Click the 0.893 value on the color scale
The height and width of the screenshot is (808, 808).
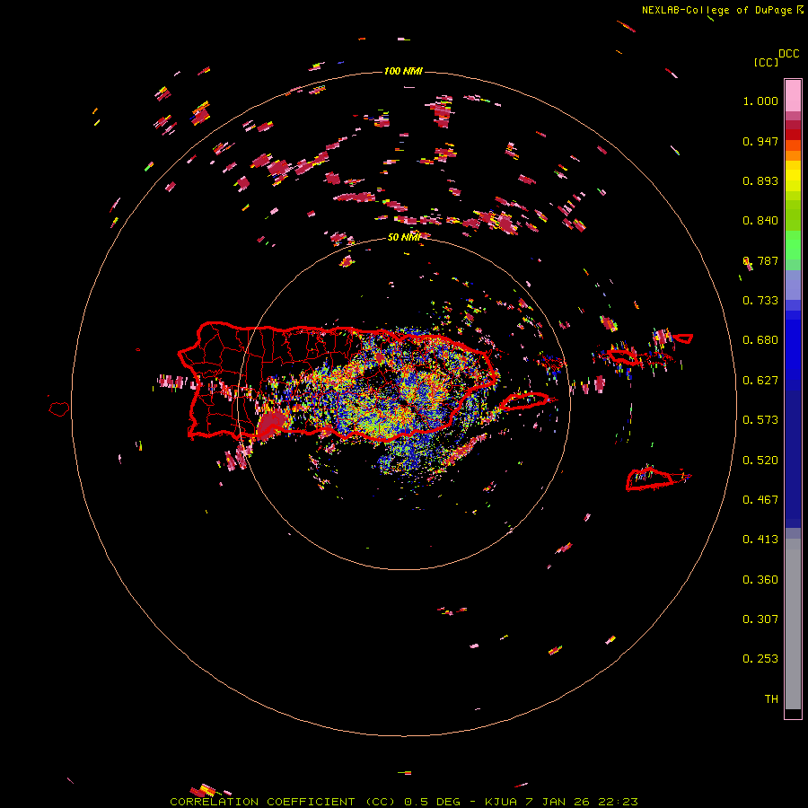point(760,180)
